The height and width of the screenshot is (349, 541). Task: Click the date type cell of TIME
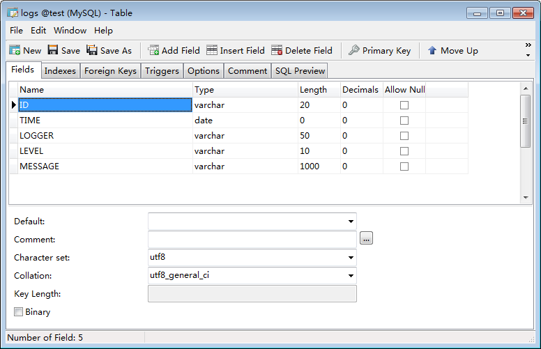click(x=245, y=121)
